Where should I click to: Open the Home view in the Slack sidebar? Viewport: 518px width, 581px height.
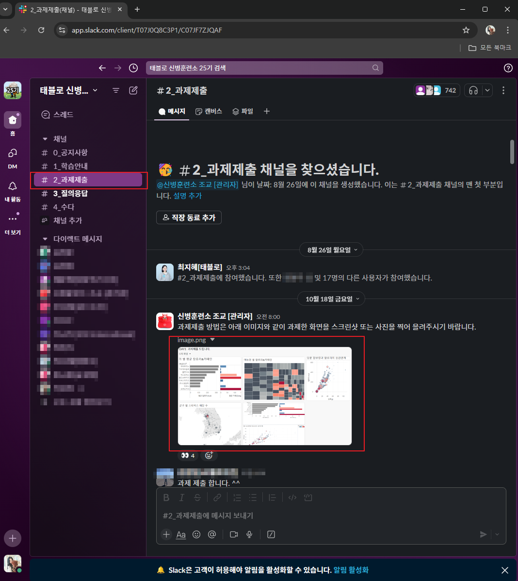13,120
